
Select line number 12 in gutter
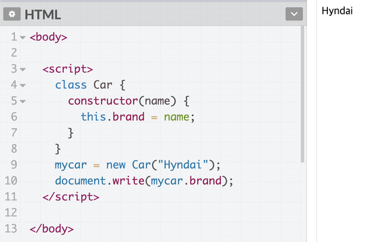(x=11, y=213)
